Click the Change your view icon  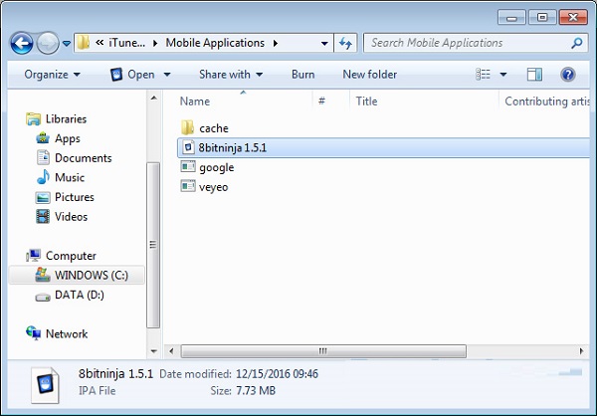click(x=484, y=74)
